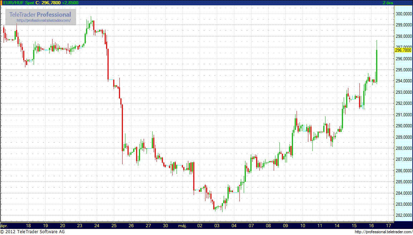Click date label 09 on time axis

pyautogui.click(x=285, y=225)
